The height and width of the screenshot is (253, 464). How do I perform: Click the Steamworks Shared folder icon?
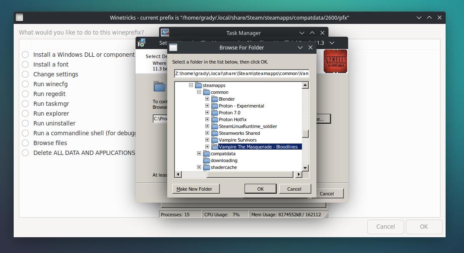[x=215, y=133]
